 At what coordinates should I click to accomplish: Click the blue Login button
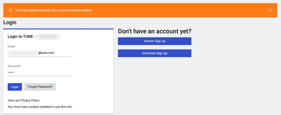click(15, 87)
